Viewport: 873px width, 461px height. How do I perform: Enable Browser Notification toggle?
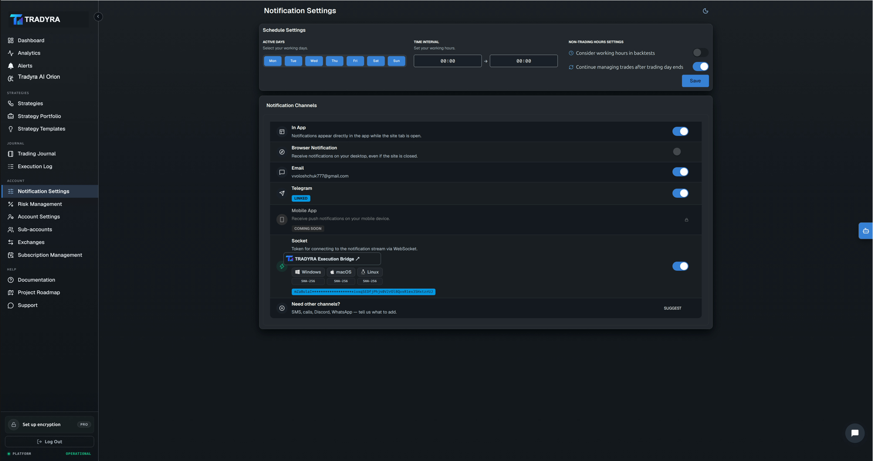point(679,152)
